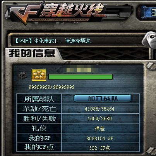
Task: Click the hexagonal CF clan emblem
Action: 23,75
